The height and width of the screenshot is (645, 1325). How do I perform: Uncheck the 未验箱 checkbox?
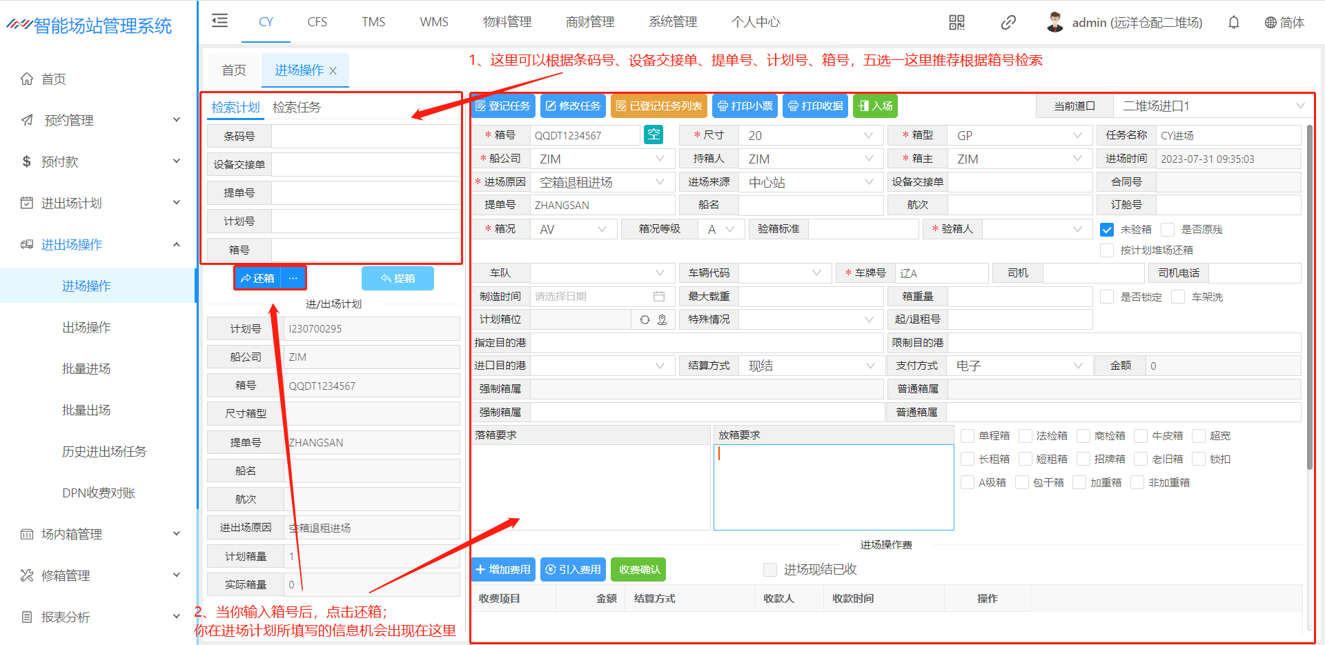[x=1107, y=230]
